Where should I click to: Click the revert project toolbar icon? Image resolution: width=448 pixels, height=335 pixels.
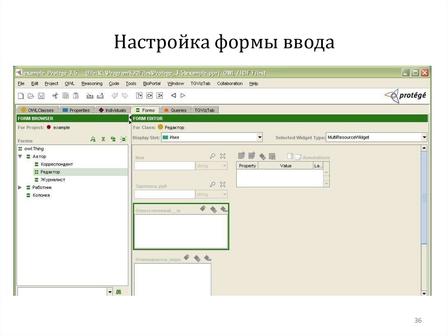pos(100,96)
